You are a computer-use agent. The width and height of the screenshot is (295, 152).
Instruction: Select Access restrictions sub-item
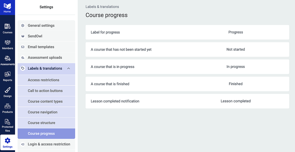46,80
